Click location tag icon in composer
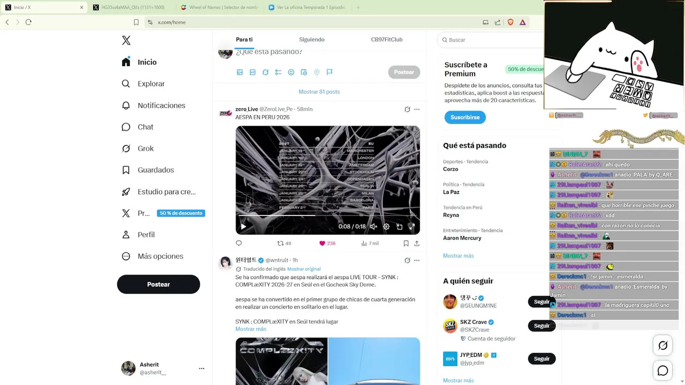 [x=317, y=72]
